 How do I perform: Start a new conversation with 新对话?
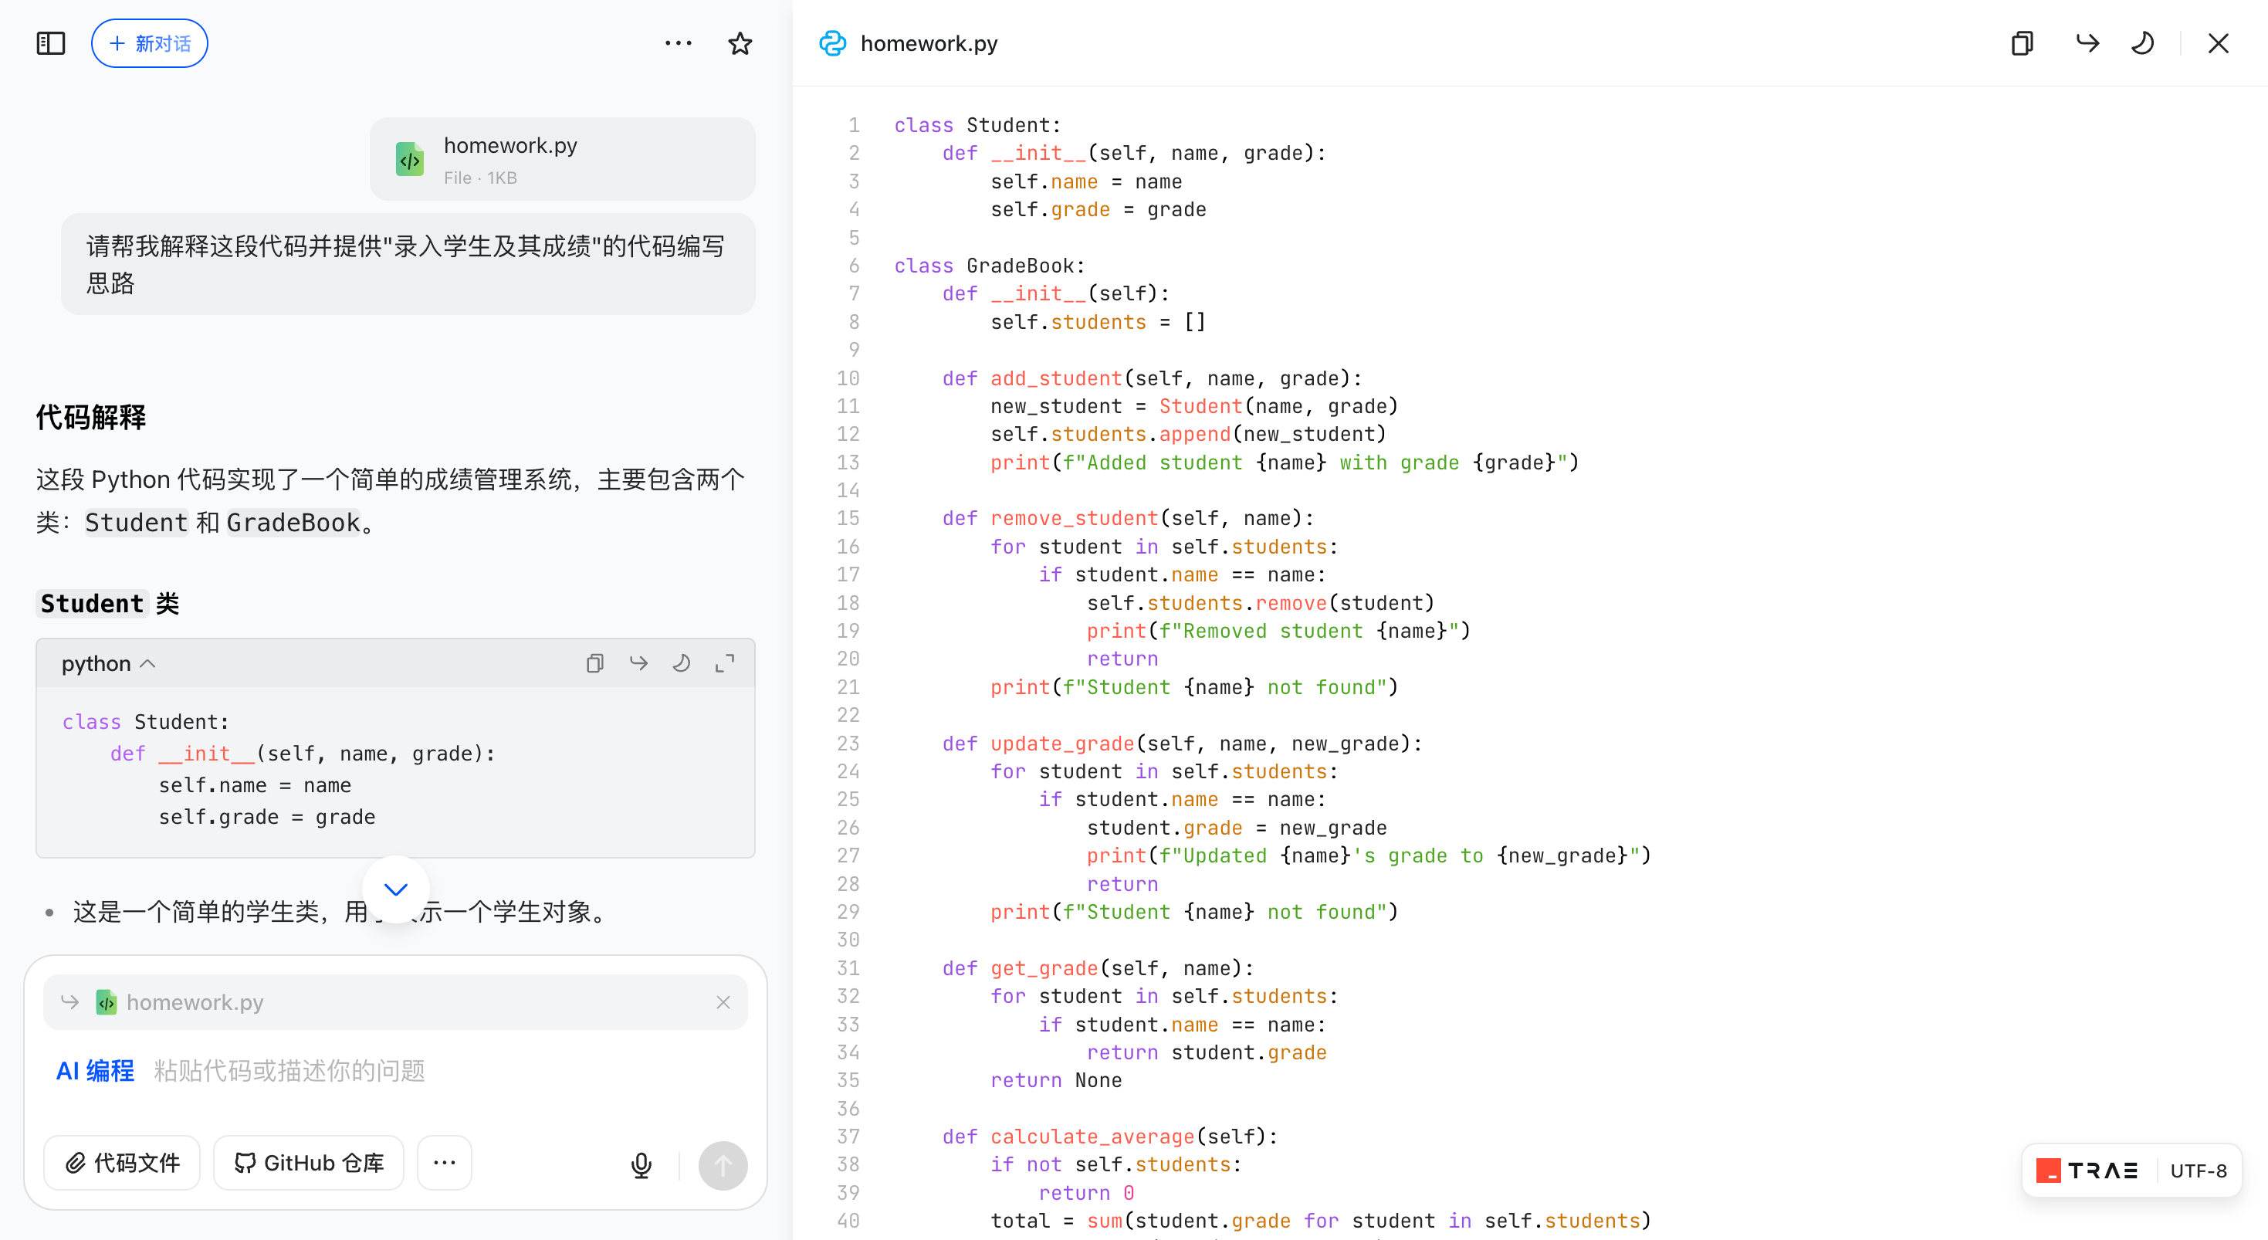(x=150, y=43)
